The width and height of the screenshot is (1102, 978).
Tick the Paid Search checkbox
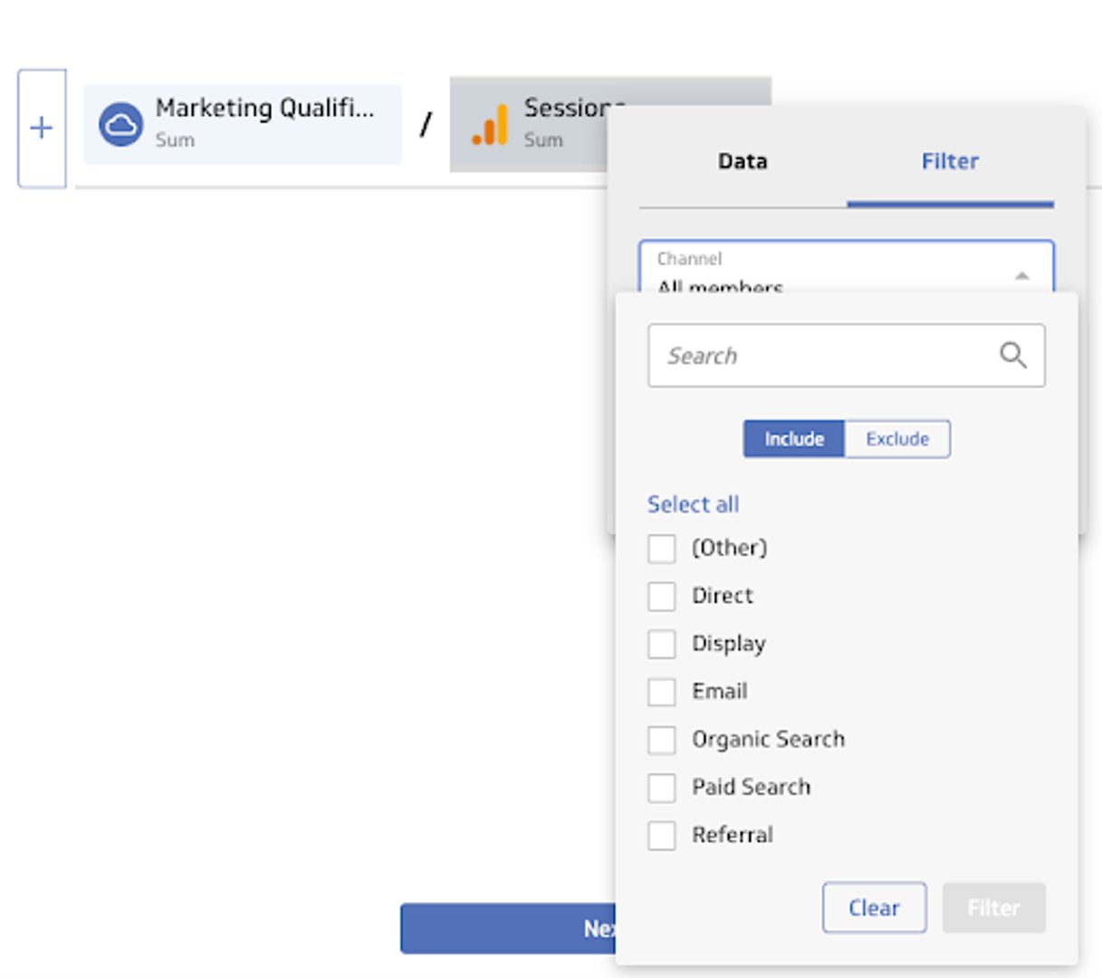coord(662,788)
